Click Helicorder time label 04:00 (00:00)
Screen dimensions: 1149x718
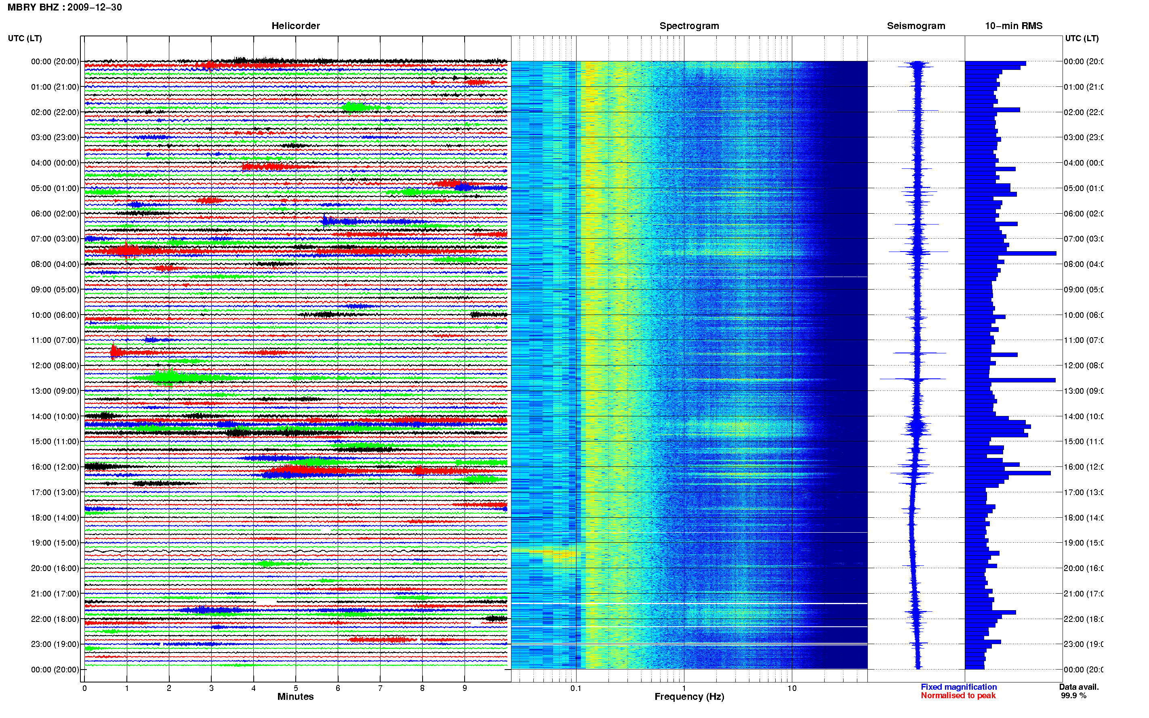(55, 163)
